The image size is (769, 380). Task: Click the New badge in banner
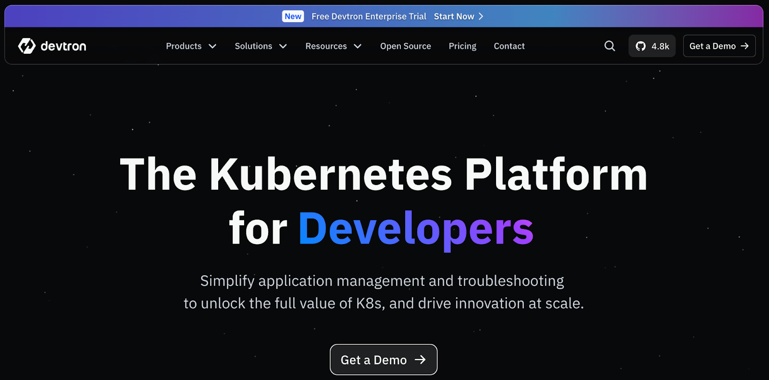(293, 16)
